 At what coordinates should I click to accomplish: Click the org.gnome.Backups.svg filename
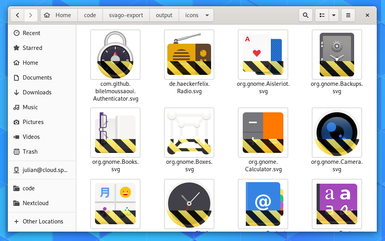pos(337,88)
